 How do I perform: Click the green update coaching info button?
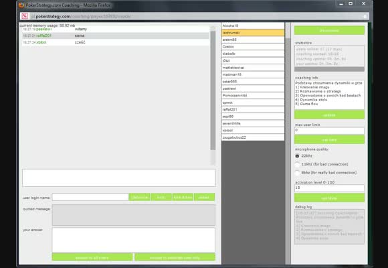[329, 115]
